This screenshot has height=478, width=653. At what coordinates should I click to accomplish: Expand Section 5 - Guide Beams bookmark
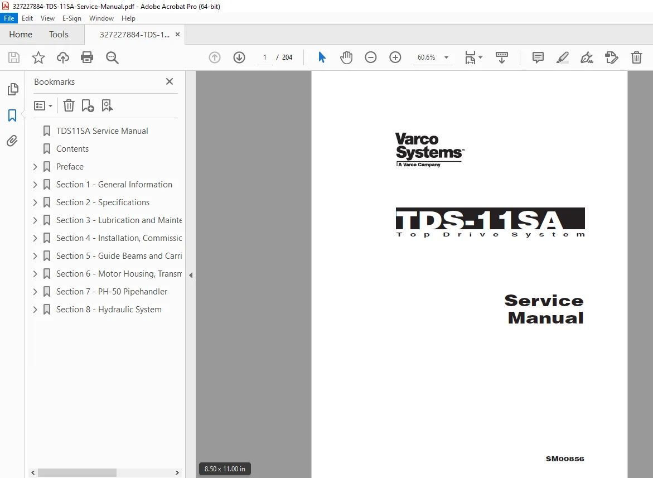[x=35, y=256]
